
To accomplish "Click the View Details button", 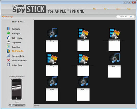I will click(17, 105).
